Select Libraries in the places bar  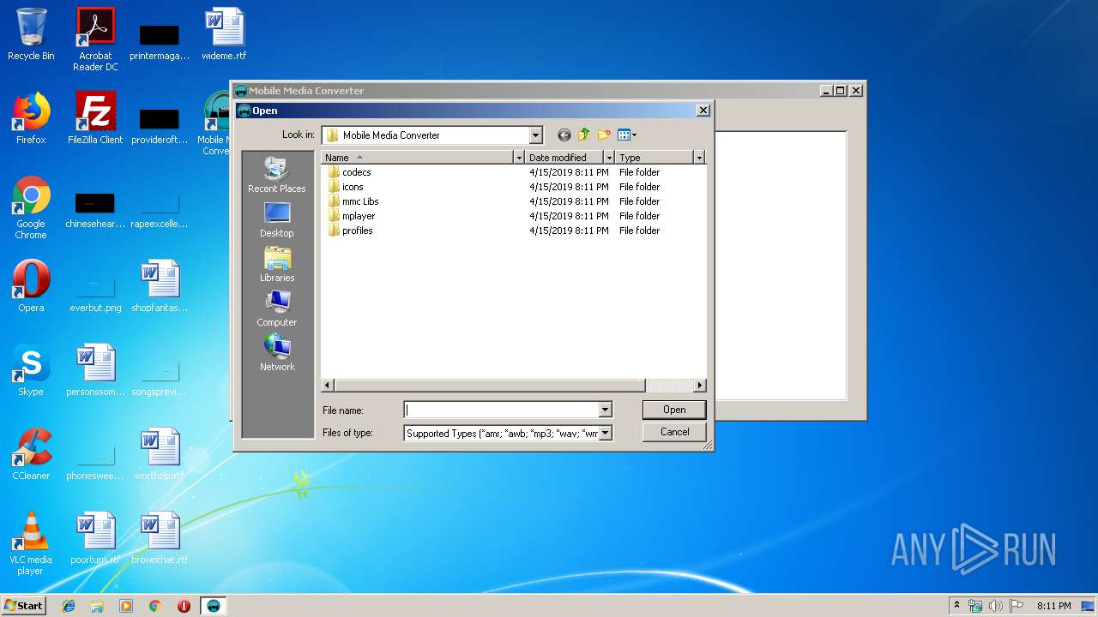[276, 264]
